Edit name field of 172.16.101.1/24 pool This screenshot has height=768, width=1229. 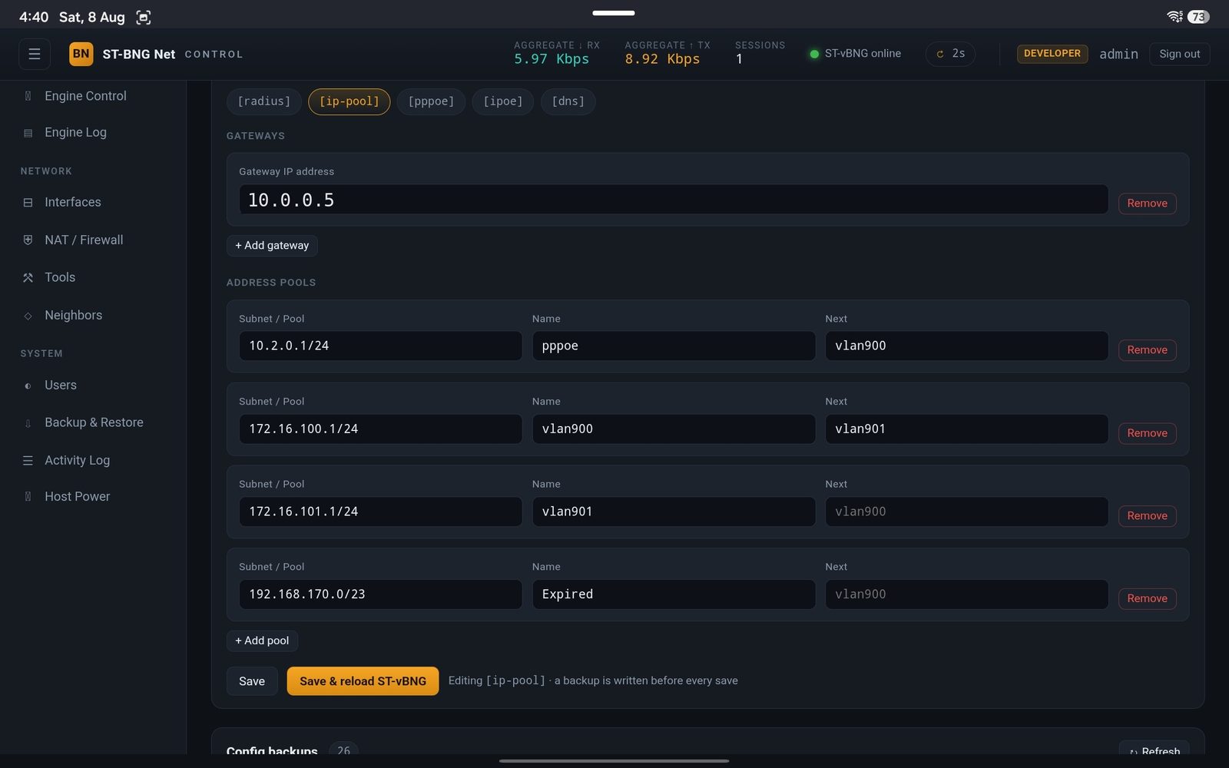pyautogui.click(x=674, y=511)
